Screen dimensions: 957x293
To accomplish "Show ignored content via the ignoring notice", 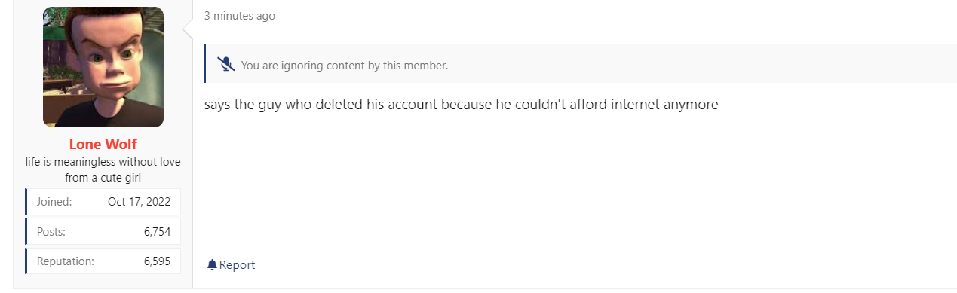I will tap(345, 66).
